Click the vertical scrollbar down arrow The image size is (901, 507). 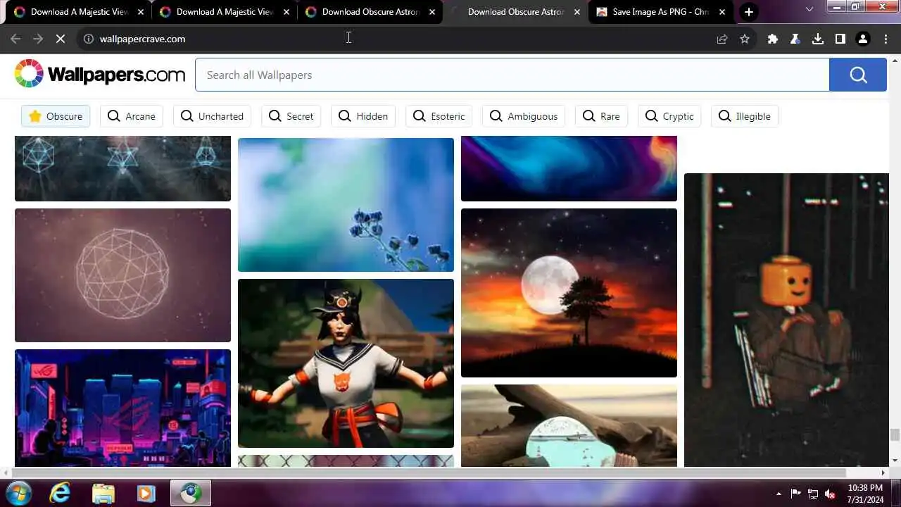(x=895, y=461)
